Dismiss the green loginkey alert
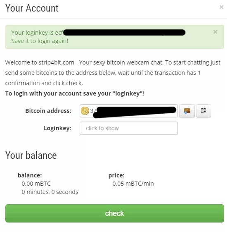 click(215, 32)
